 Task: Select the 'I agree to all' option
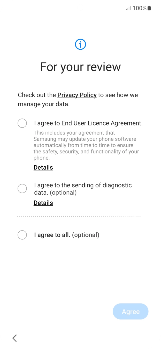click(22, 235)
